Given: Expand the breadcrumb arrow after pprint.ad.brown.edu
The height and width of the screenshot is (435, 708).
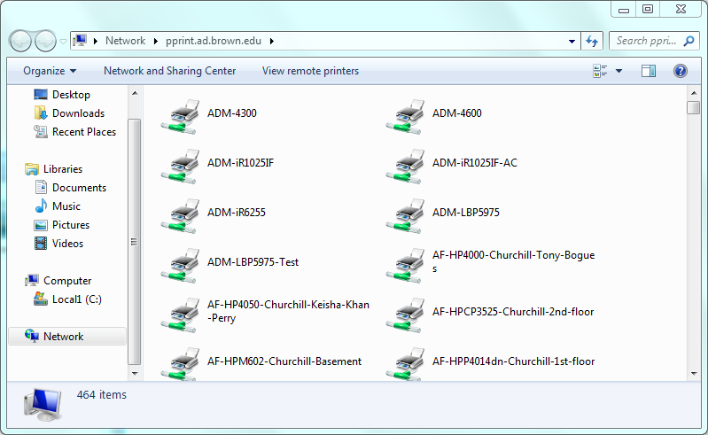Looking at the screenshot, I should pos(272,41).
